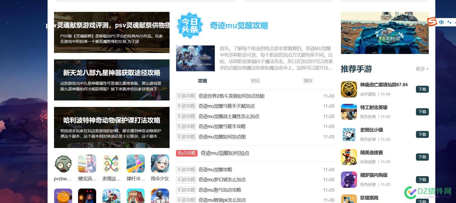Open headline 奇迹mu觉醒攻略
Viewport: 456px width, 203px height.
click(x=239, y=26)
